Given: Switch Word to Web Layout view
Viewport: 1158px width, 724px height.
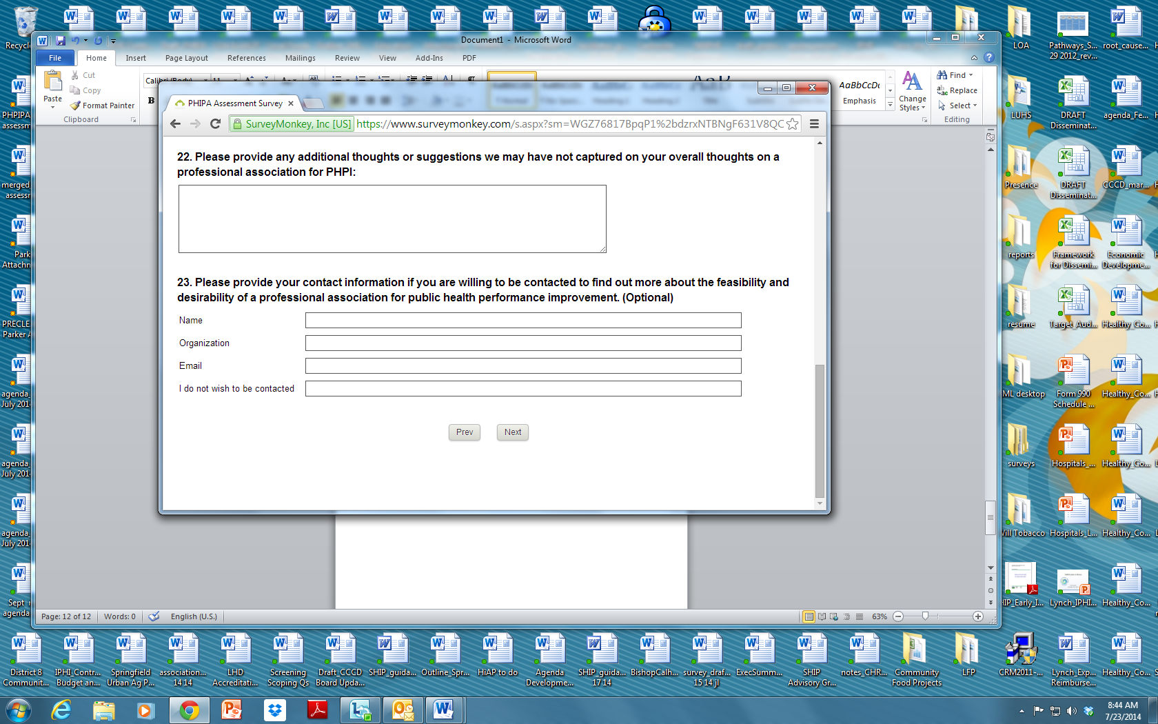Looking at the screenshot, I should pyautogui.click(x=834, y=616).
